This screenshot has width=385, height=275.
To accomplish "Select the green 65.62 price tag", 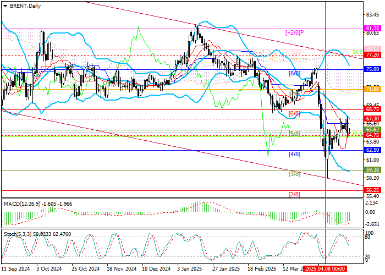I will point(372,130).
